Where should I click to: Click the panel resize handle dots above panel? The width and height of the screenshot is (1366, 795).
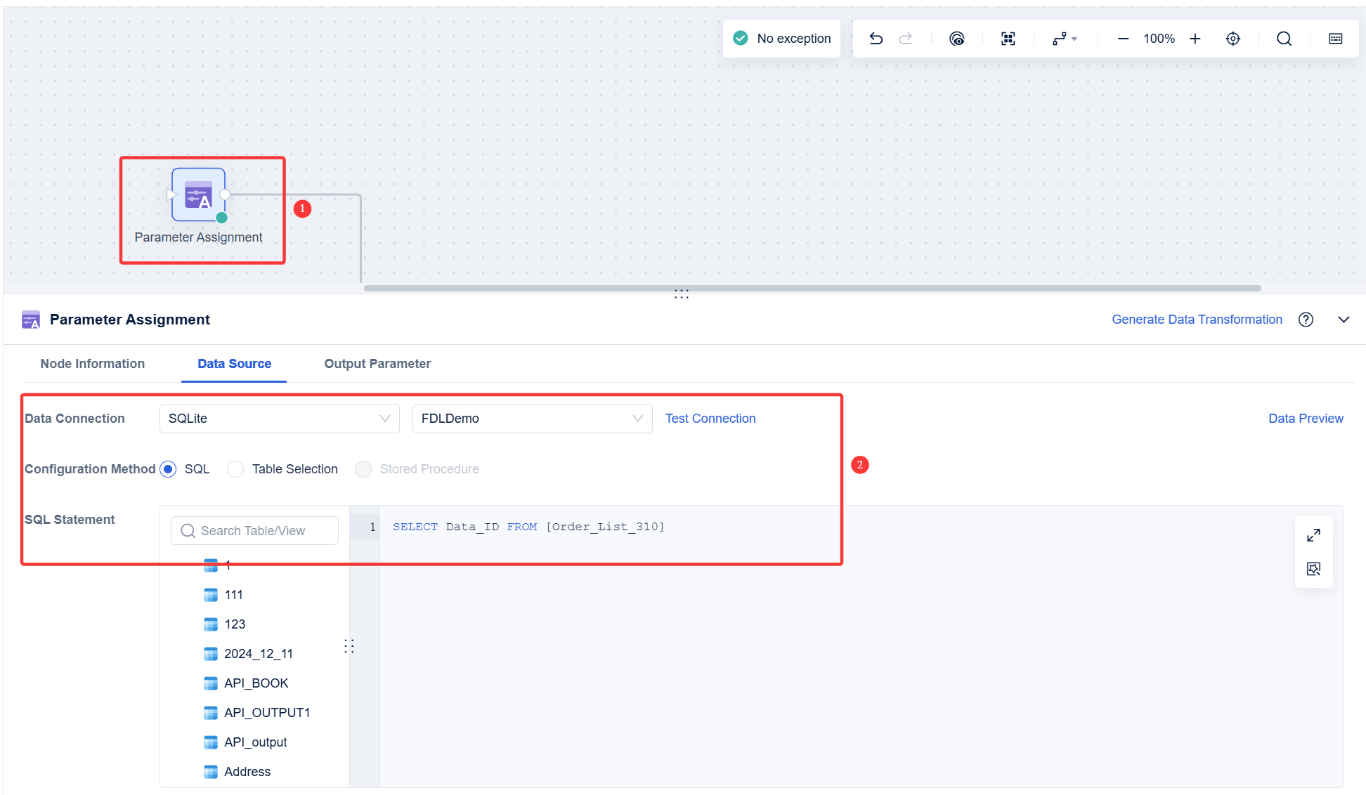click(x=682, y=294)
